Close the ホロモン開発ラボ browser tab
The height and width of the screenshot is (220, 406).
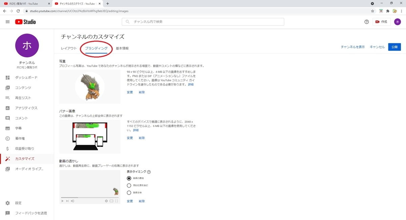pyautogui.click(x=49, y=4)
